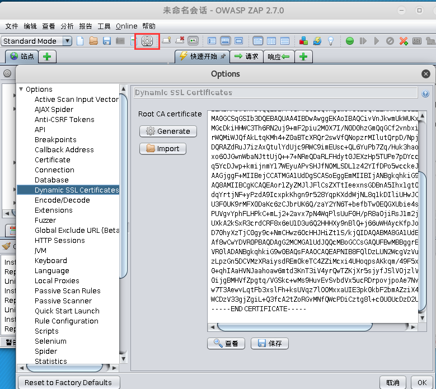Click the step breakpoint icon
This screenshot has width=436, height=389.
click(363, 41)
